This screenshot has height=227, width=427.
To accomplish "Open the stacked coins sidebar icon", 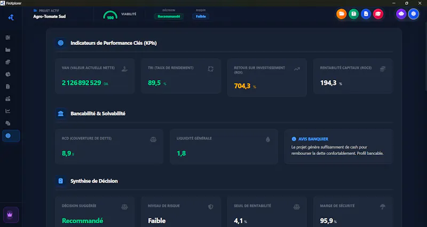I will click(8, 62).
